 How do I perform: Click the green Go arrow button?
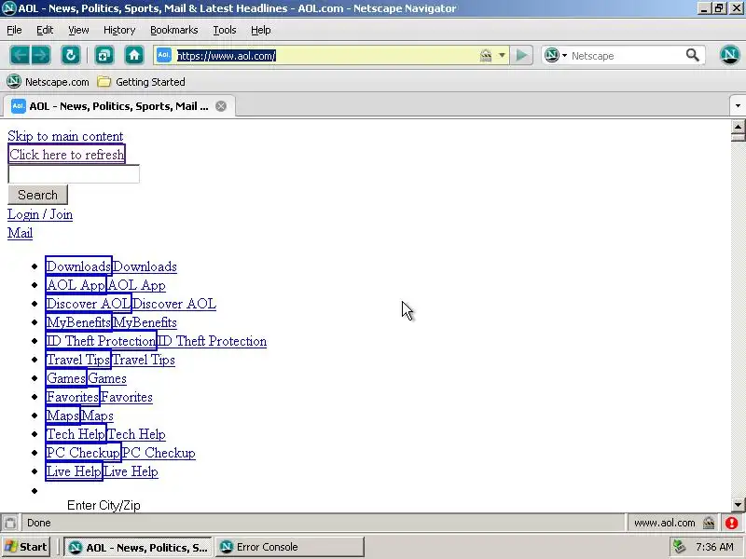[521, 56]
